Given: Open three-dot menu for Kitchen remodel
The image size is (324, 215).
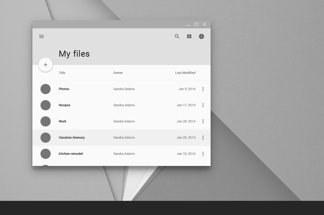Looking at the screenshot, I should [x=203, y=154].
